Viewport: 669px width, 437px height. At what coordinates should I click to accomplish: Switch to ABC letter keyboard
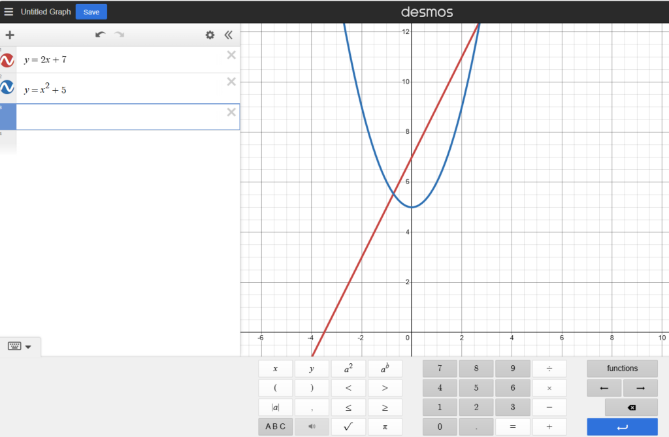(x=275, y=427)
